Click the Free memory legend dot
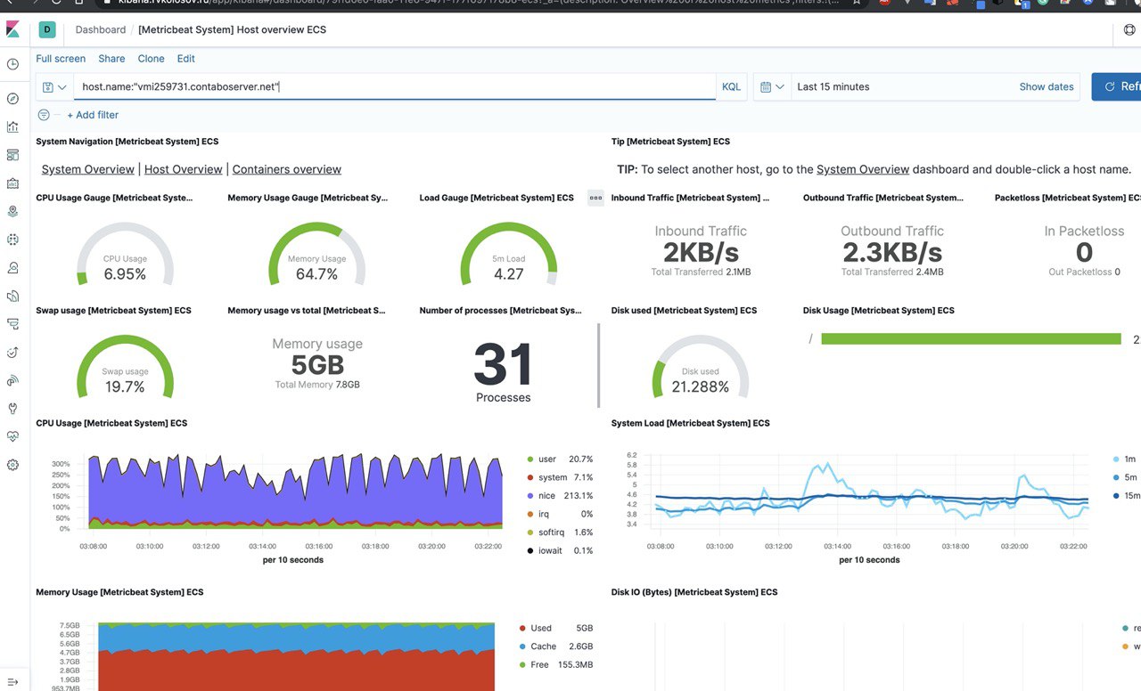This screenshot has width=1141, height=691. pos(522,665)
